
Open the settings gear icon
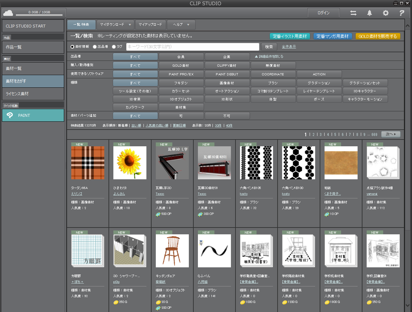coord(385,13)
